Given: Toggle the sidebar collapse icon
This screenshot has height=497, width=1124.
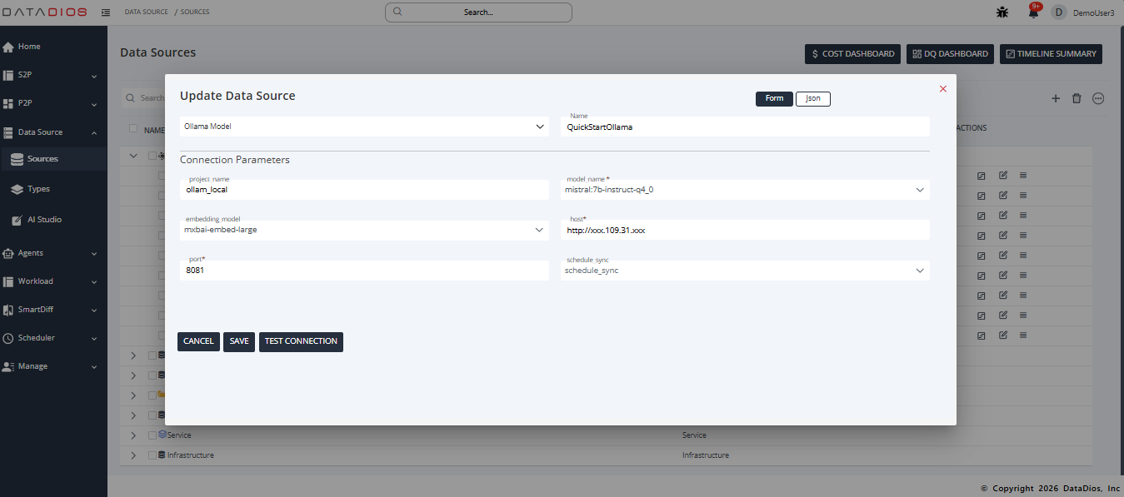Looking at the screenshot, I should 106,12.
